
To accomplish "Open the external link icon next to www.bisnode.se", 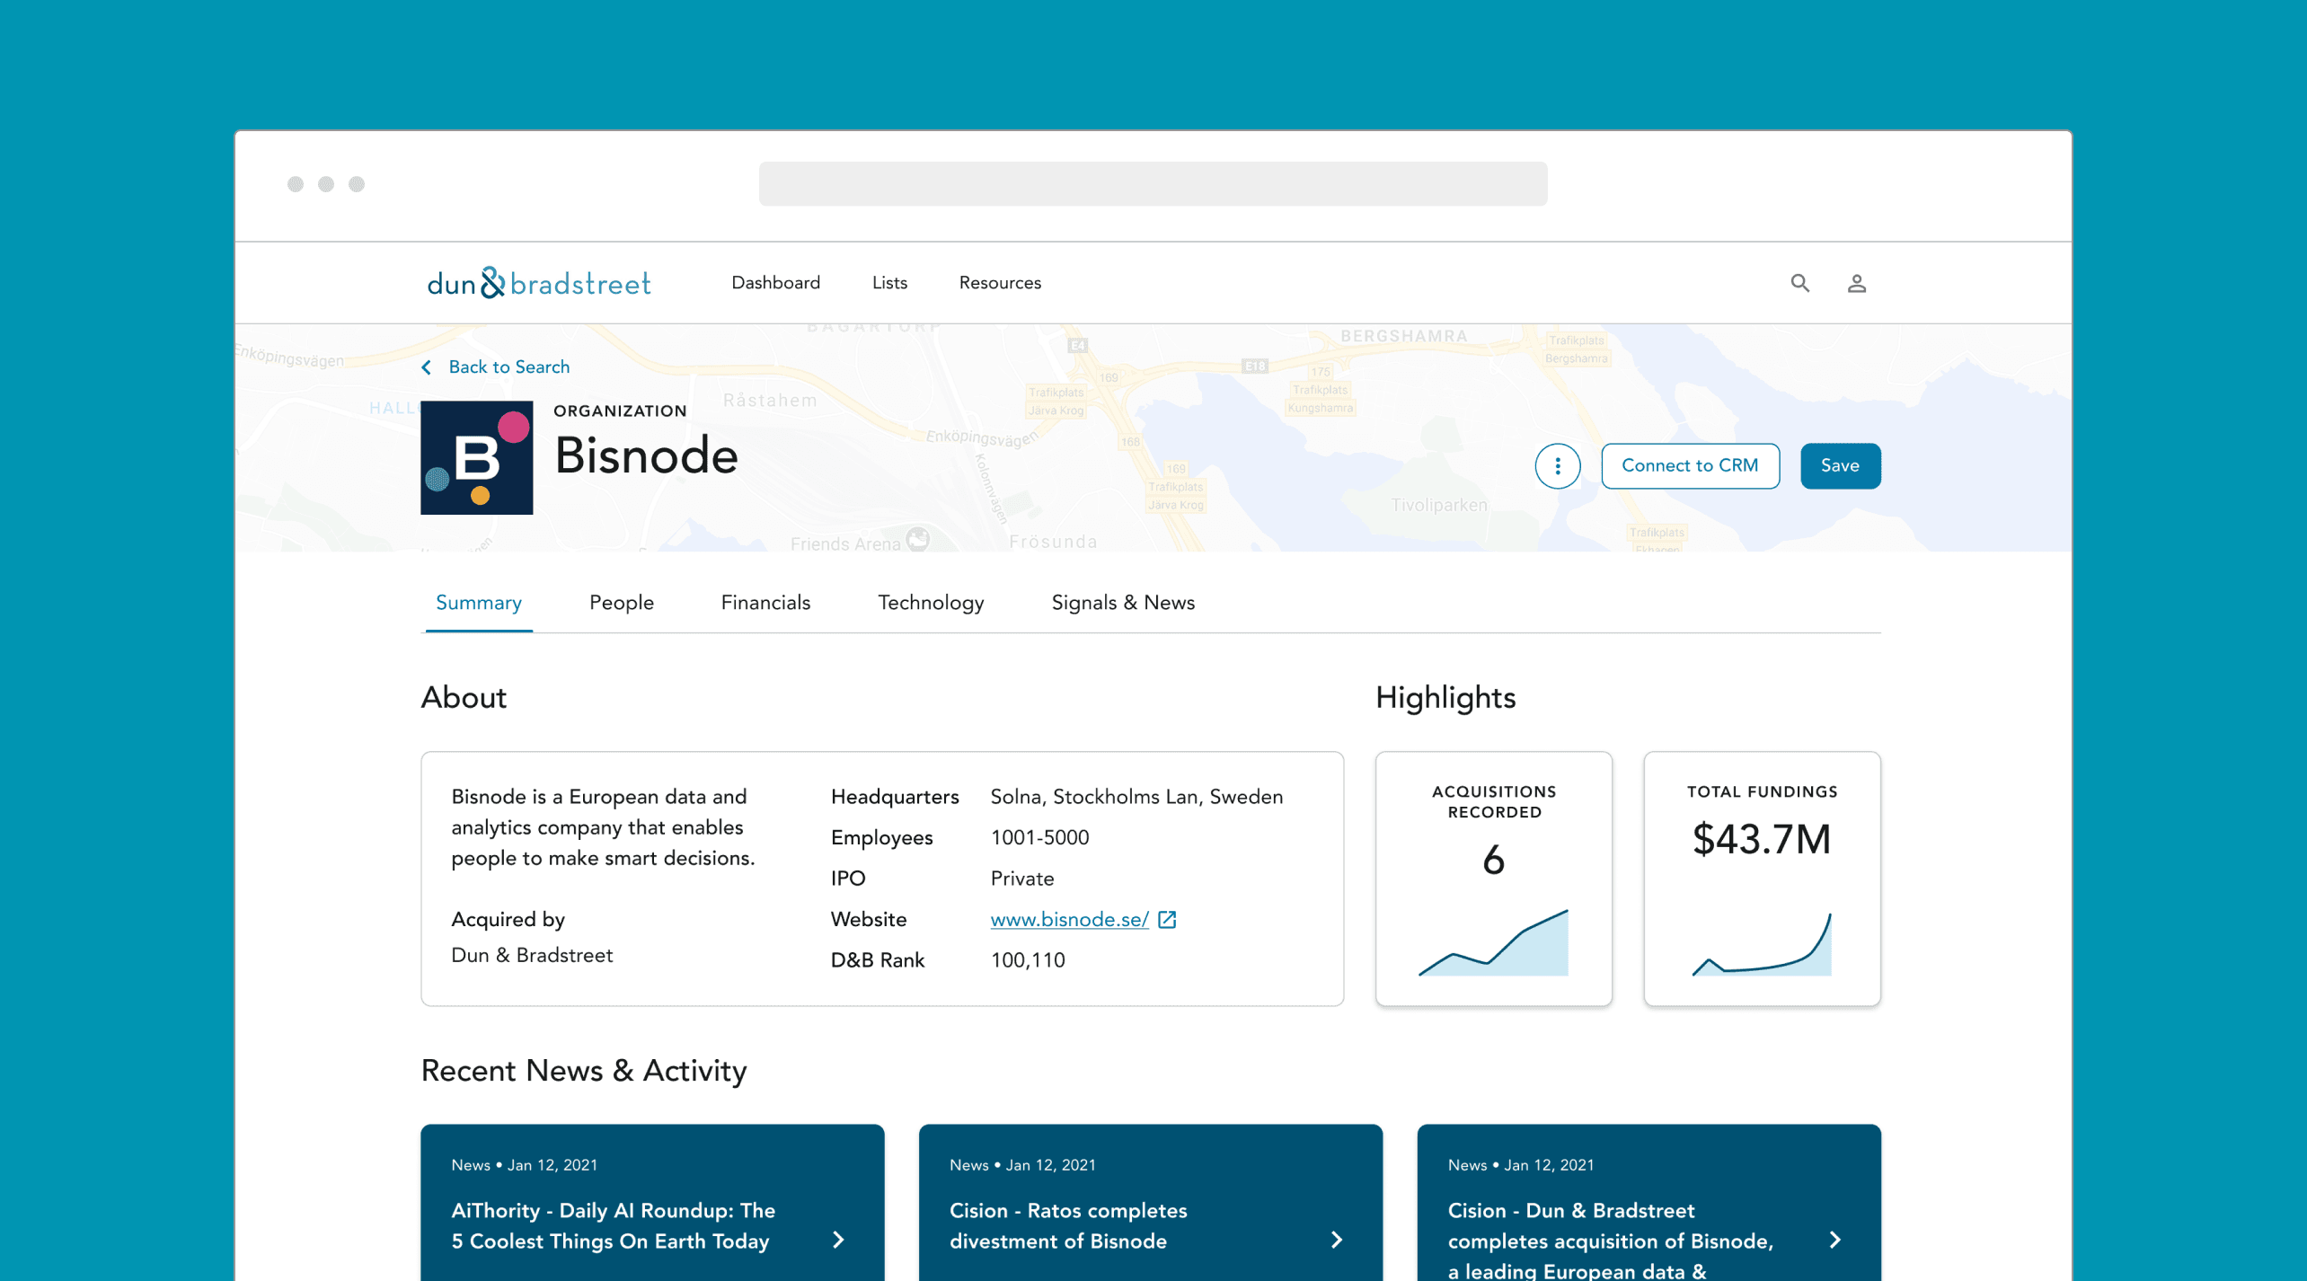I will 1168,919.
